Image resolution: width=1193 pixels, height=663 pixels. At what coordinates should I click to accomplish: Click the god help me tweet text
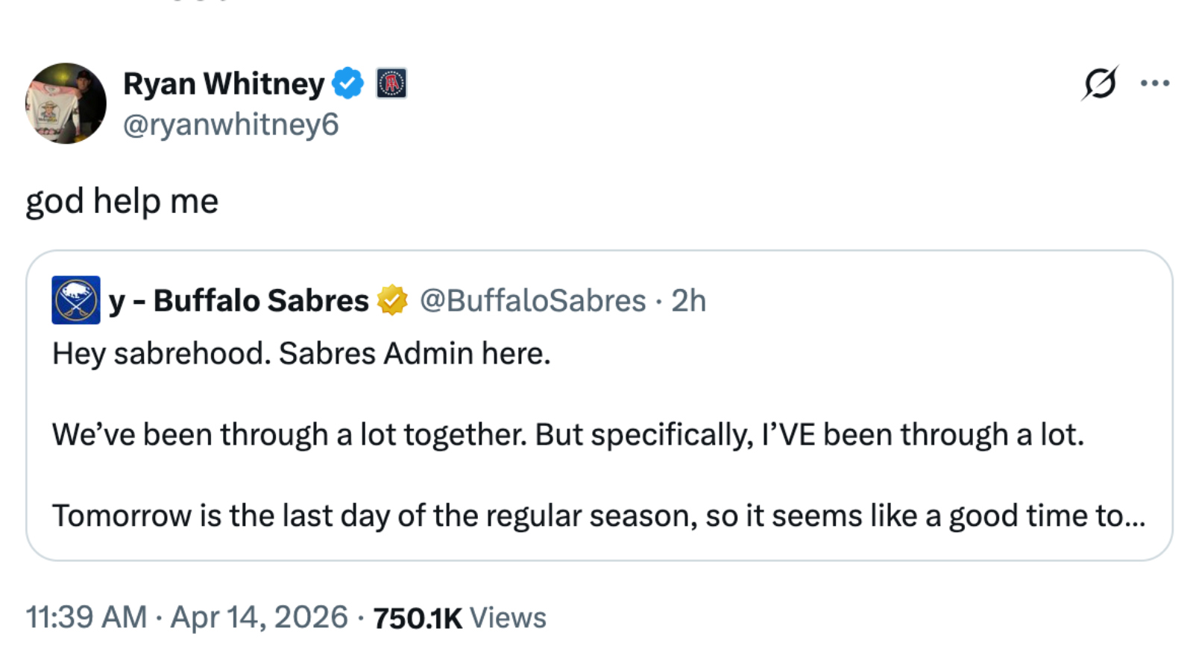[122, 200]
